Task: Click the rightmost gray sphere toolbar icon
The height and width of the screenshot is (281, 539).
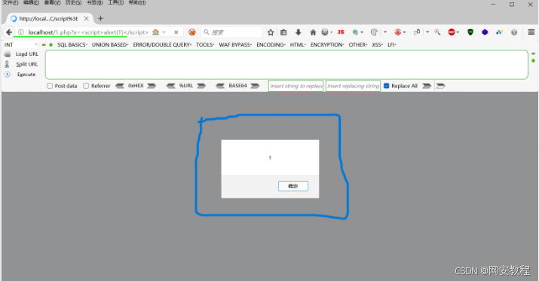Action: coord(514,32)
